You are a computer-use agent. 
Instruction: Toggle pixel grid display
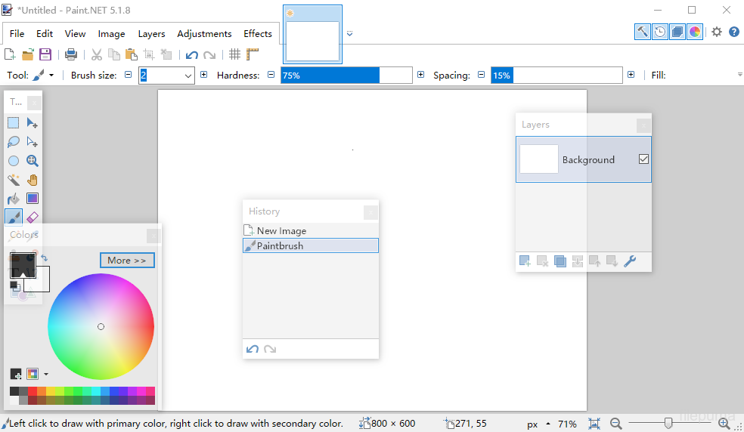234,54
